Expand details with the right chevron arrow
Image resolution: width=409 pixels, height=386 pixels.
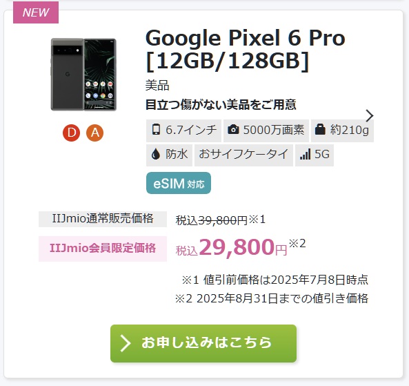370,116
